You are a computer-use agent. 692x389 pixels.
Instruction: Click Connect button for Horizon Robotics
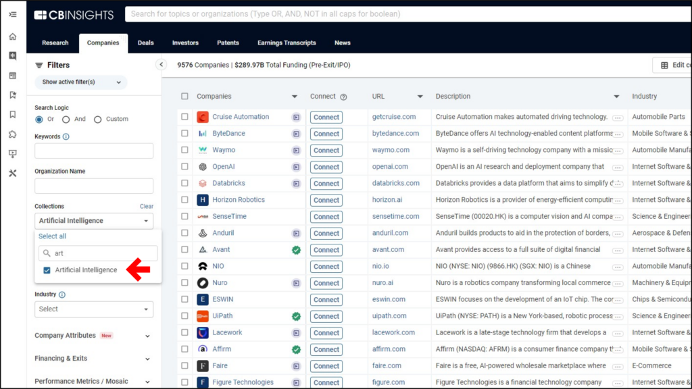pyautogui.click(x=326, y=200)
